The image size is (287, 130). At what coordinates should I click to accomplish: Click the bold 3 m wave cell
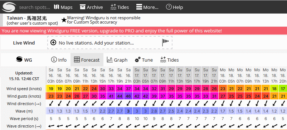[128, 111]
